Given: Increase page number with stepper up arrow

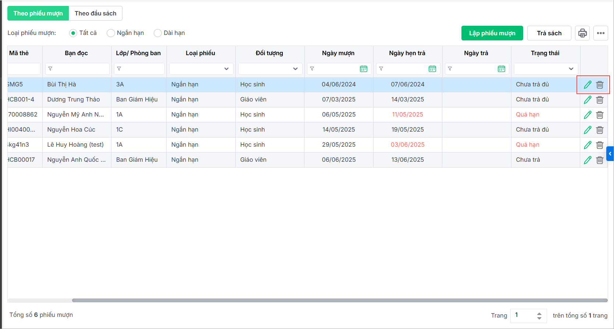Looking at the screenshot, I should tap(539, 314).
